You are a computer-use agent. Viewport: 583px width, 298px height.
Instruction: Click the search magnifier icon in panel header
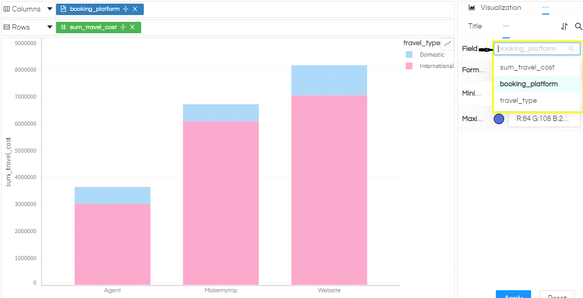pyautogui.click(x=578, y=26)
